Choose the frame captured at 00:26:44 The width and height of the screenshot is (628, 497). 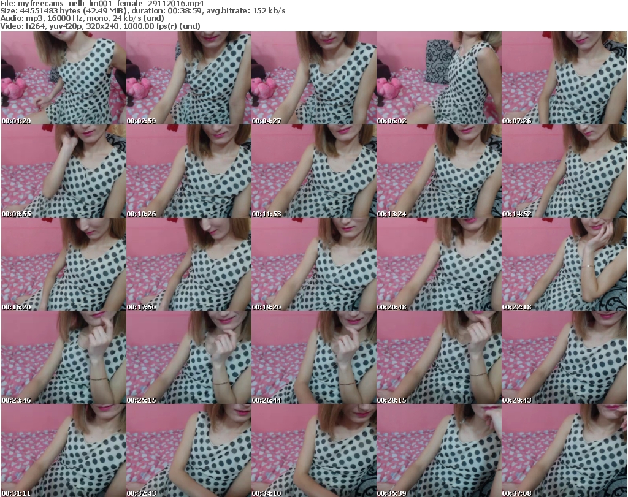[x=313, y=357]
